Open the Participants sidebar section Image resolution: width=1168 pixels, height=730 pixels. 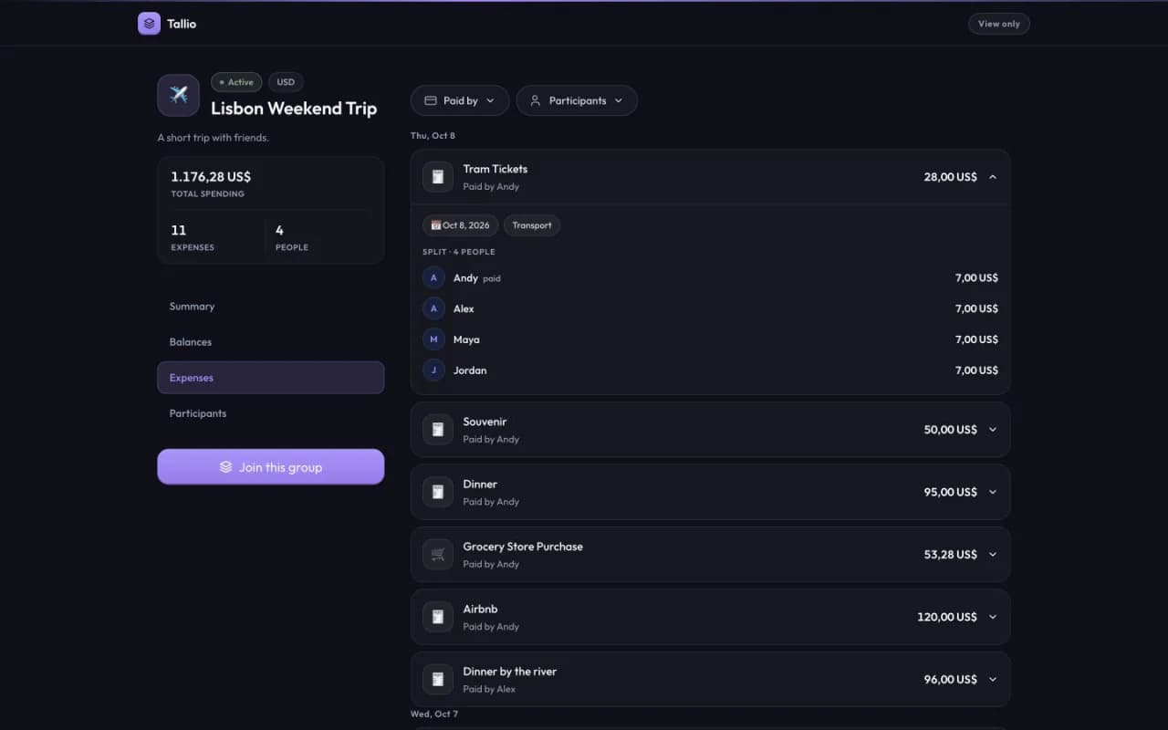coord(270,413)
